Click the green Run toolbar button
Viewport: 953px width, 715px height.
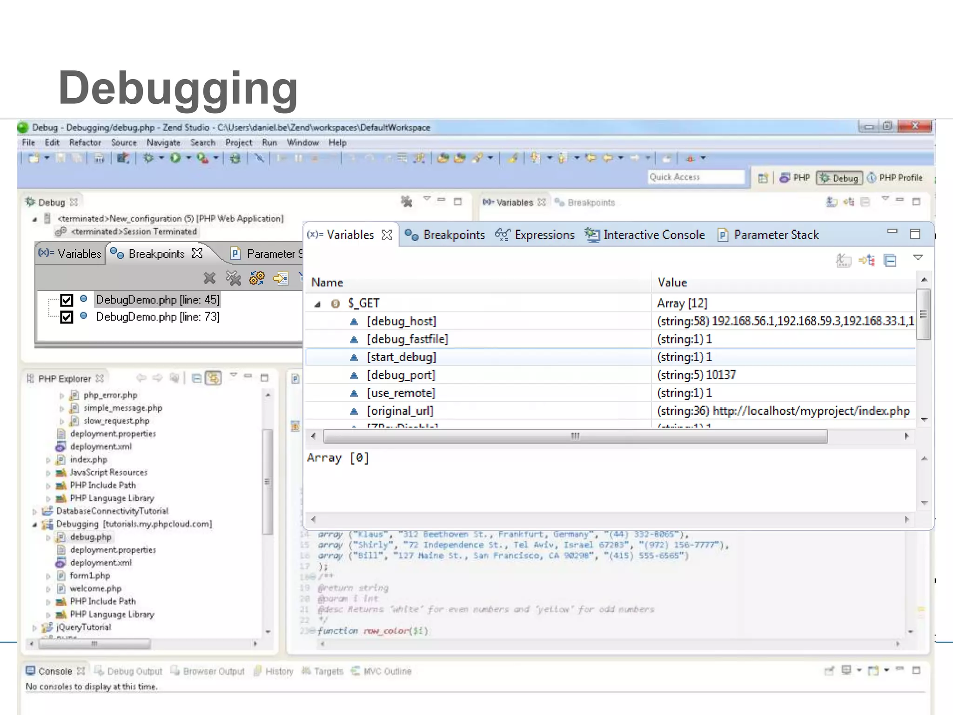pyautogui.click(x=175, y=158)
